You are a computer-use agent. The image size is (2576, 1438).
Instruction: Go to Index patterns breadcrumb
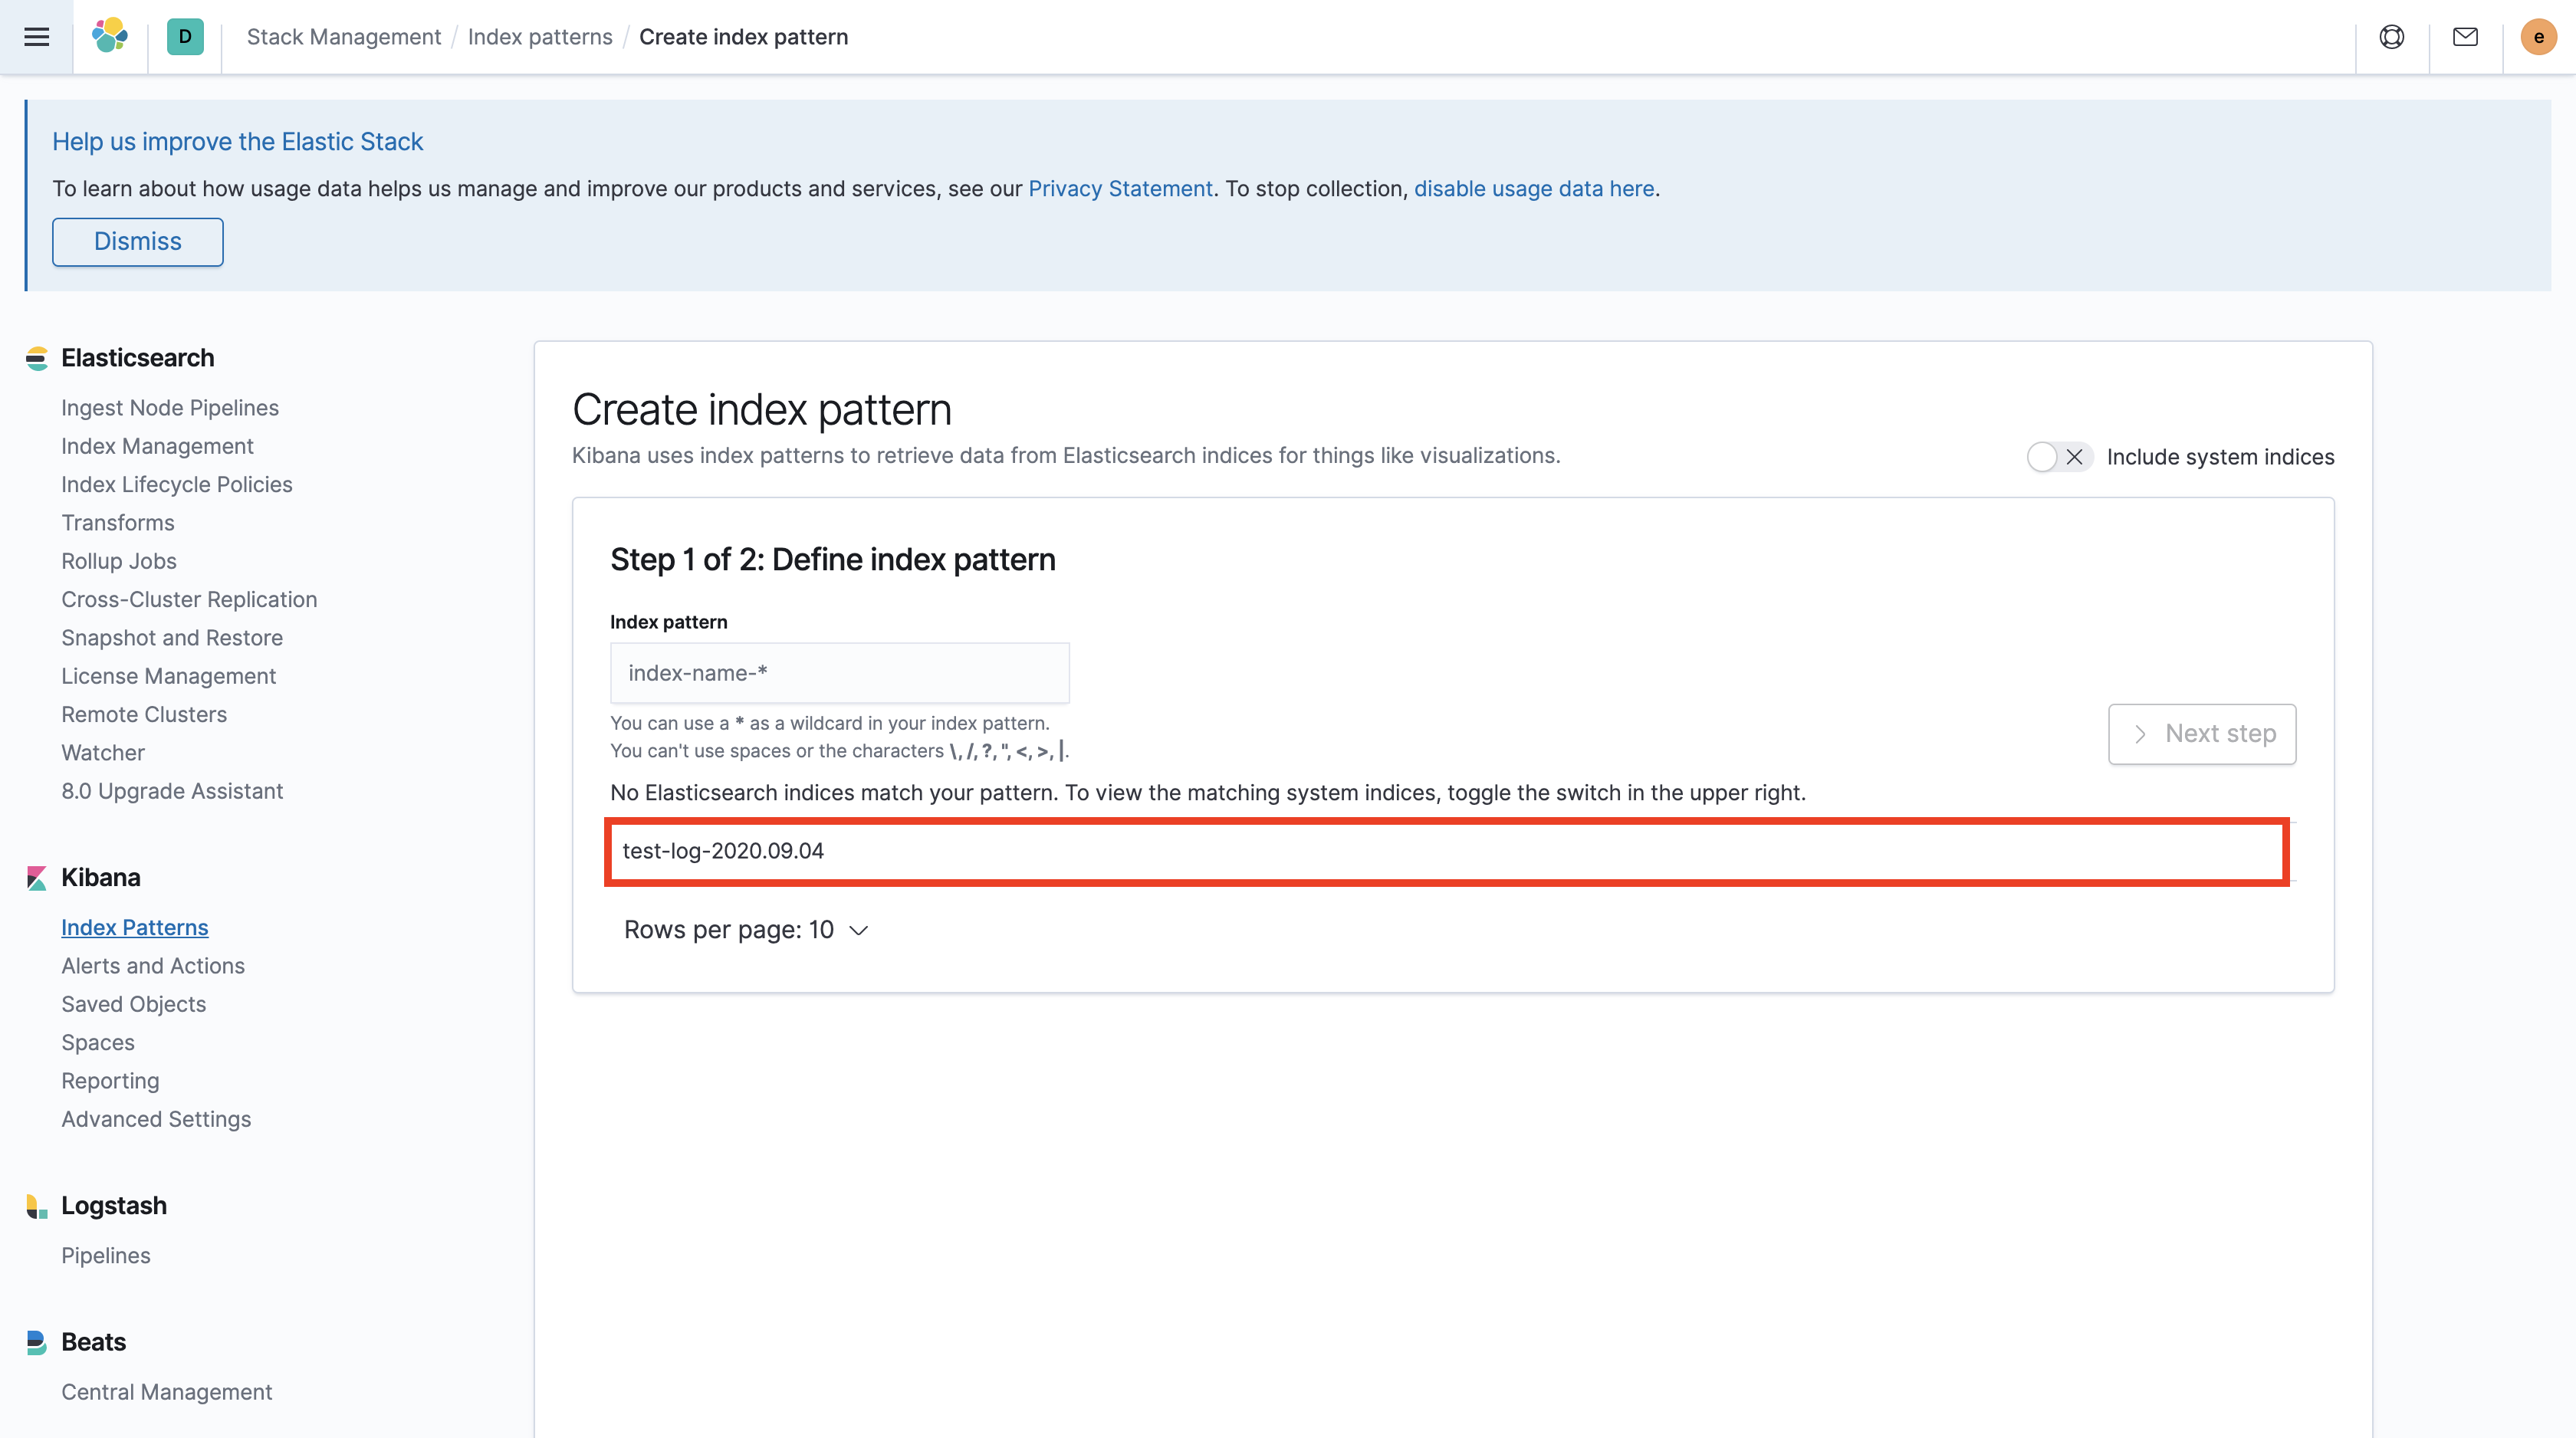[540, 37]
